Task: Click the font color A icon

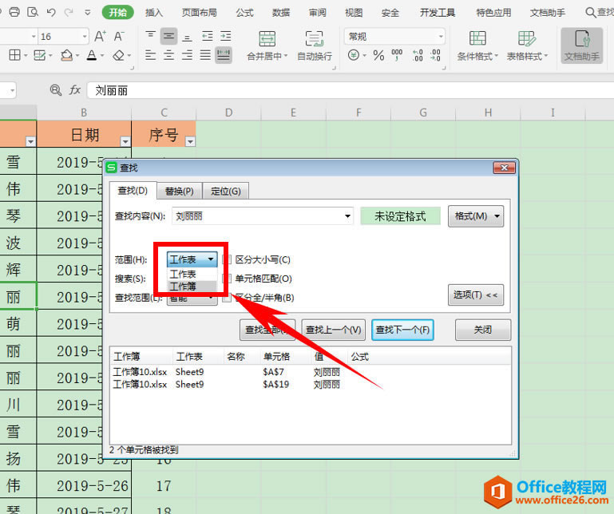Action: (91, 55)
